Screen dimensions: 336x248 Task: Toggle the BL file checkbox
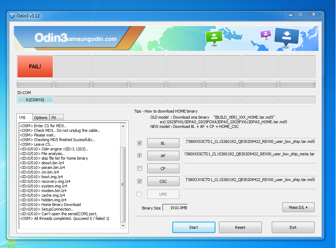[x=139, y=143]
